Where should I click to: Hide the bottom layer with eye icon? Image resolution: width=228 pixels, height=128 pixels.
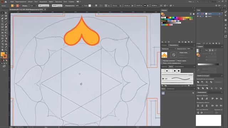[198, 16]
